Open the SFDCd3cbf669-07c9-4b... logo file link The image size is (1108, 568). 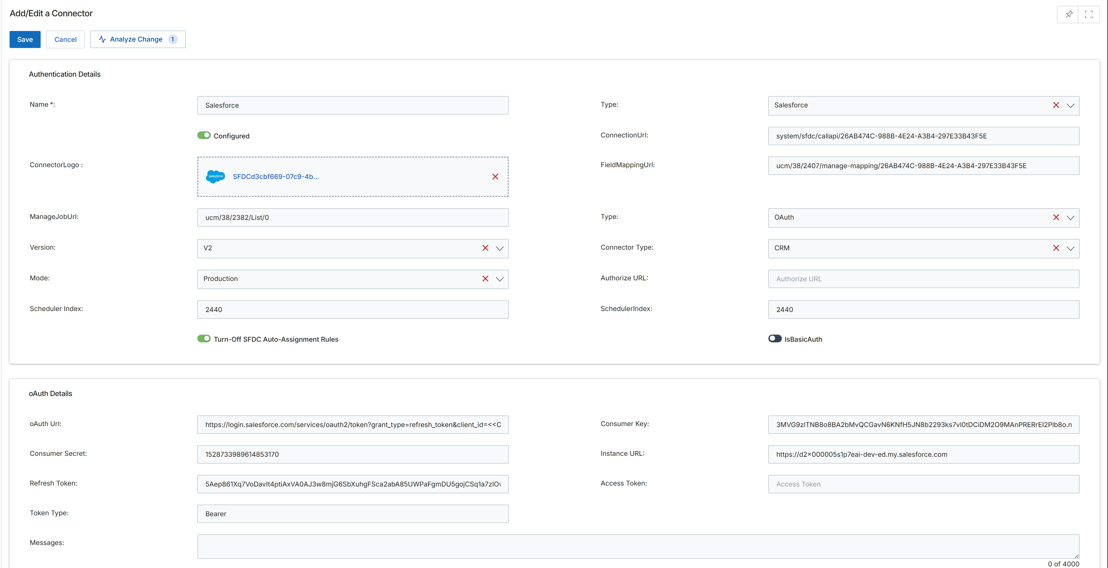coord(276,177)
